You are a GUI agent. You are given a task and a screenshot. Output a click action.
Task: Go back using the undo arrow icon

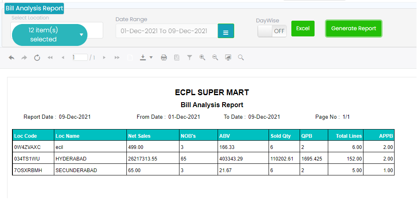12,58
